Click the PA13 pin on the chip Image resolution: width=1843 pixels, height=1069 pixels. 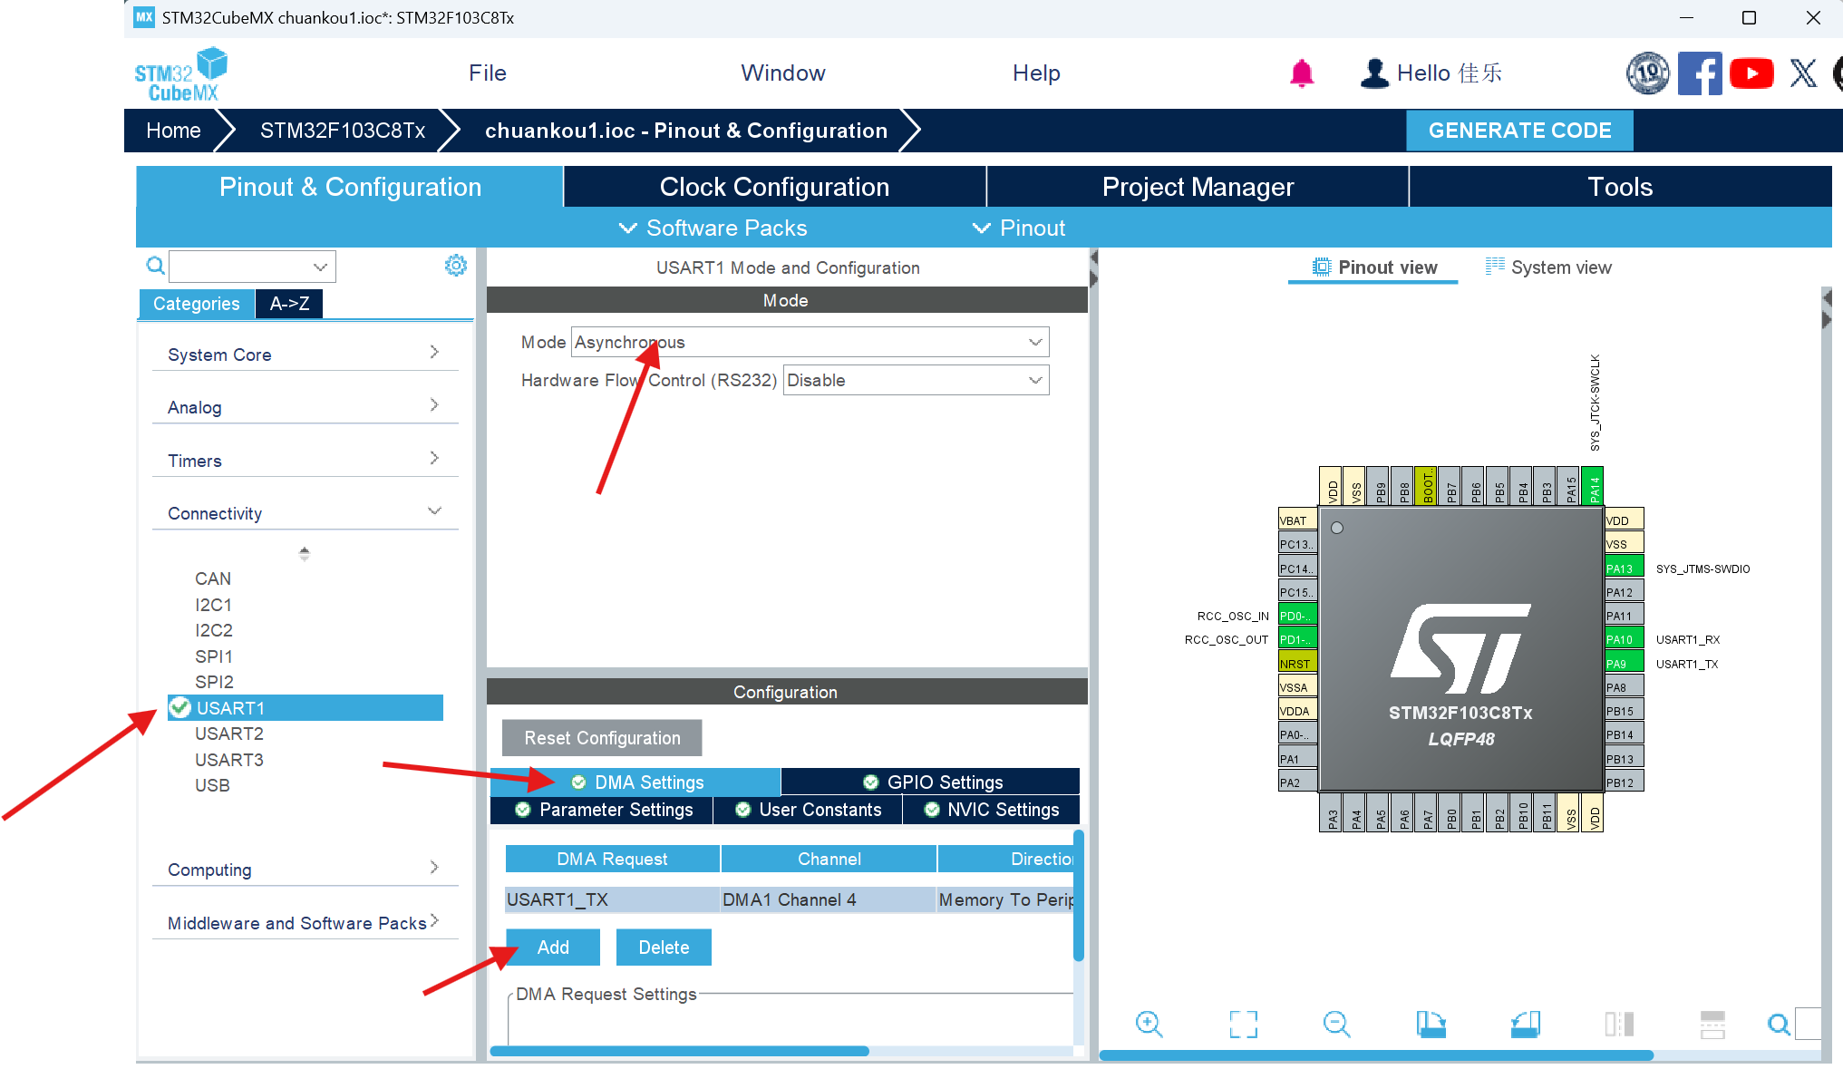1624,569
